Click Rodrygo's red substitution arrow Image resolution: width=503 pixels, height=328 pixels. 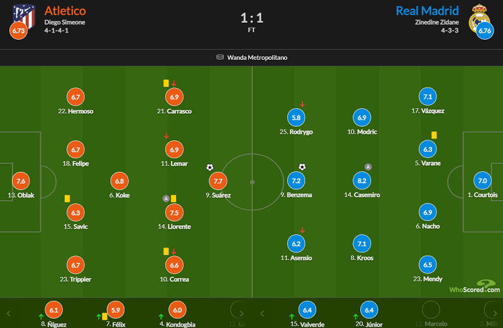pos(302,104)
